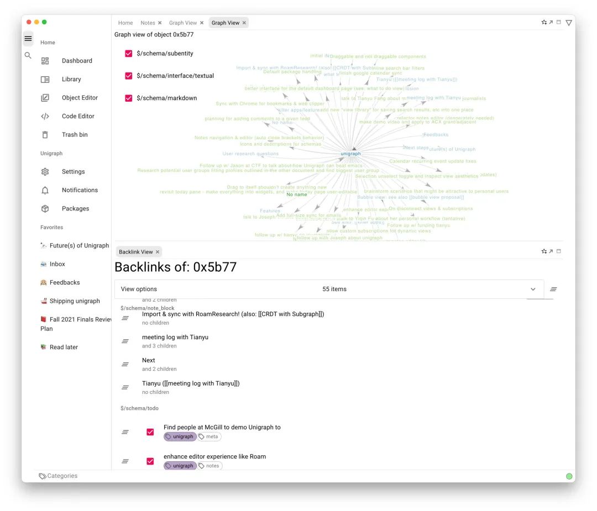Expand the View options dropdown chevron
The image size is (597, 511).
[533, 289]
